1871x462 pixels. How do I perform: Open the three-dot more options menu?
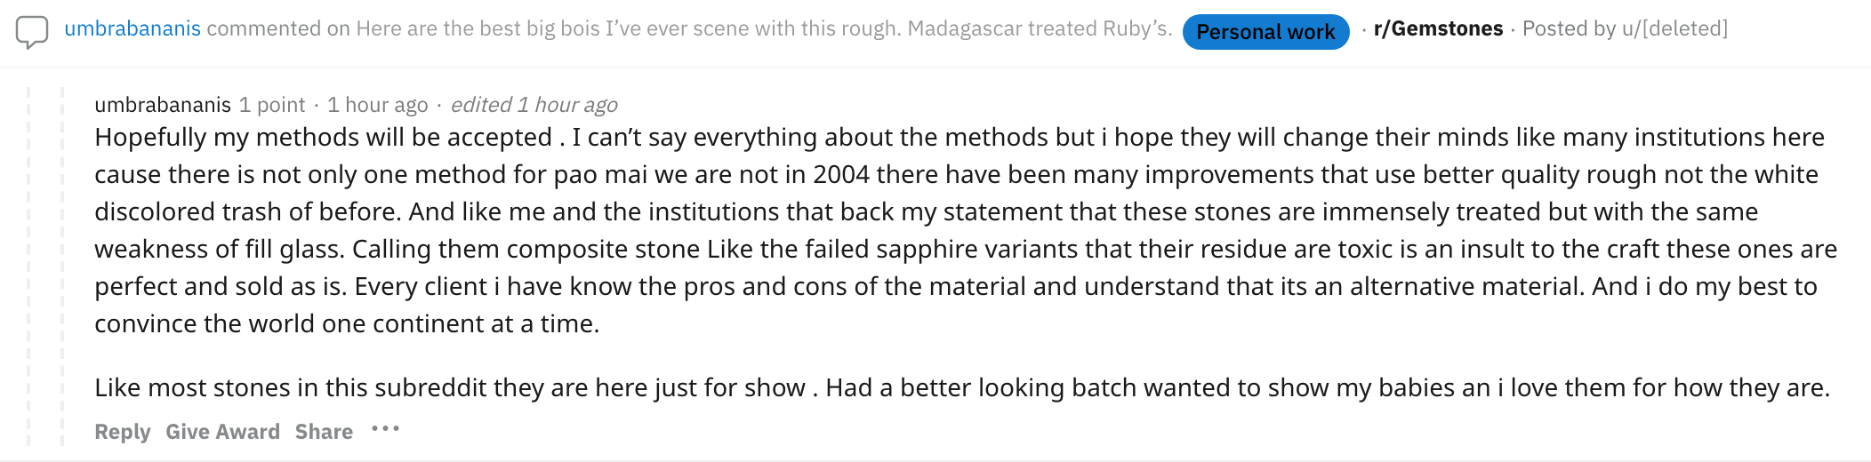(385, 429)
